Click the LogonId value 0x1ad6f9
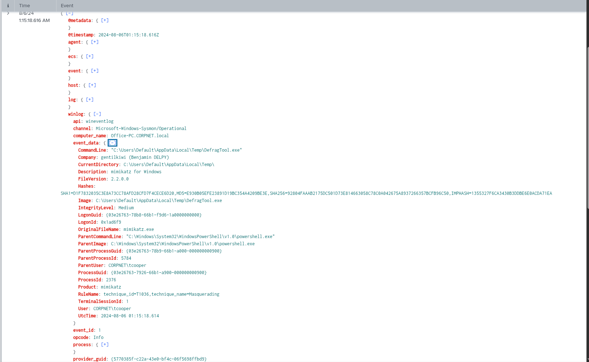 111,222
